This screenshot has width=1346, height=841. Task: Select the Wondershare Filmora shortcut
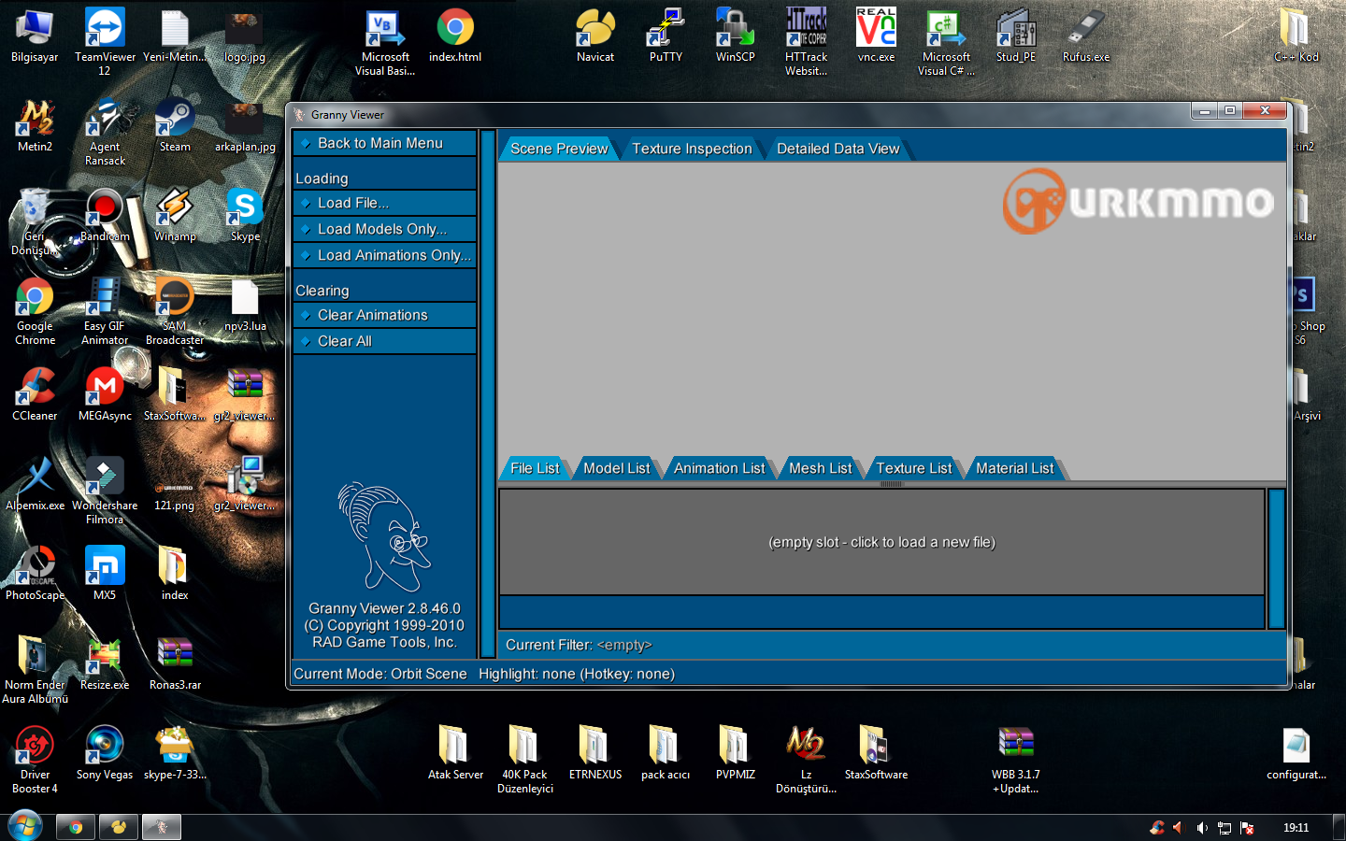[x=105, y=491]
